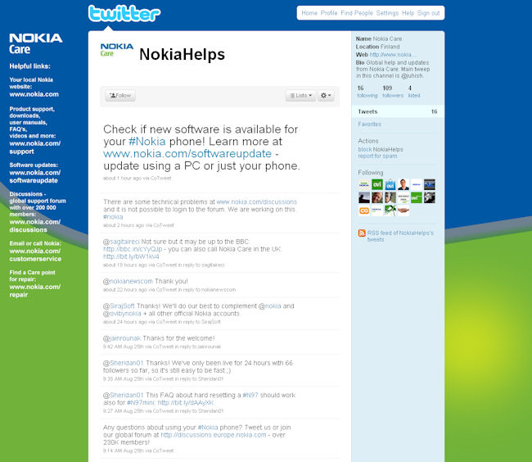The image size is (532, 462).
Task: Open the 16 following count
Action: (367, 92)
